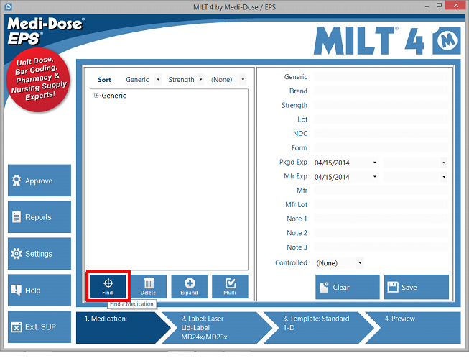Click the Brand input field
This screenshot has width=469, height=361.
tap(381, 91)
